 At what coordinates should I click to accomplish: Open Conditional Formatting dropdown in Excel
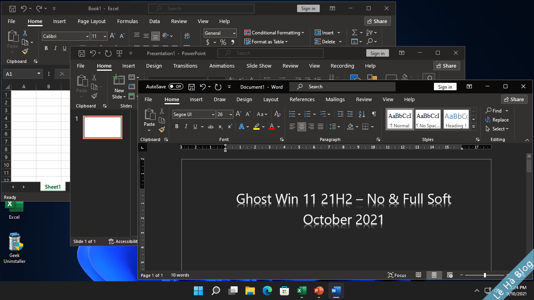274,33
